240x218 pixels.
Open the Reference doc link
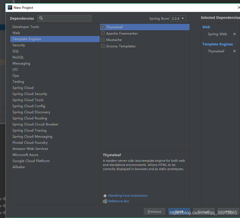click(119, 201)
